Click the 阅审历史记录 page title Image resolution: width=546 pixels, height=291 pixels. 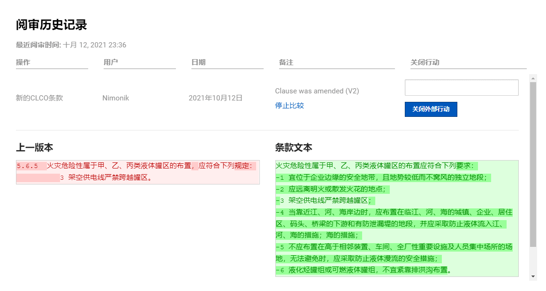tap(52, 25)
